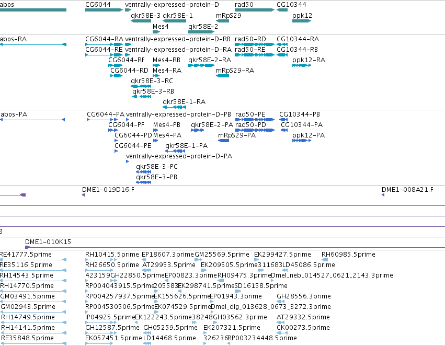Select EST RE41777.5prime

33,260
